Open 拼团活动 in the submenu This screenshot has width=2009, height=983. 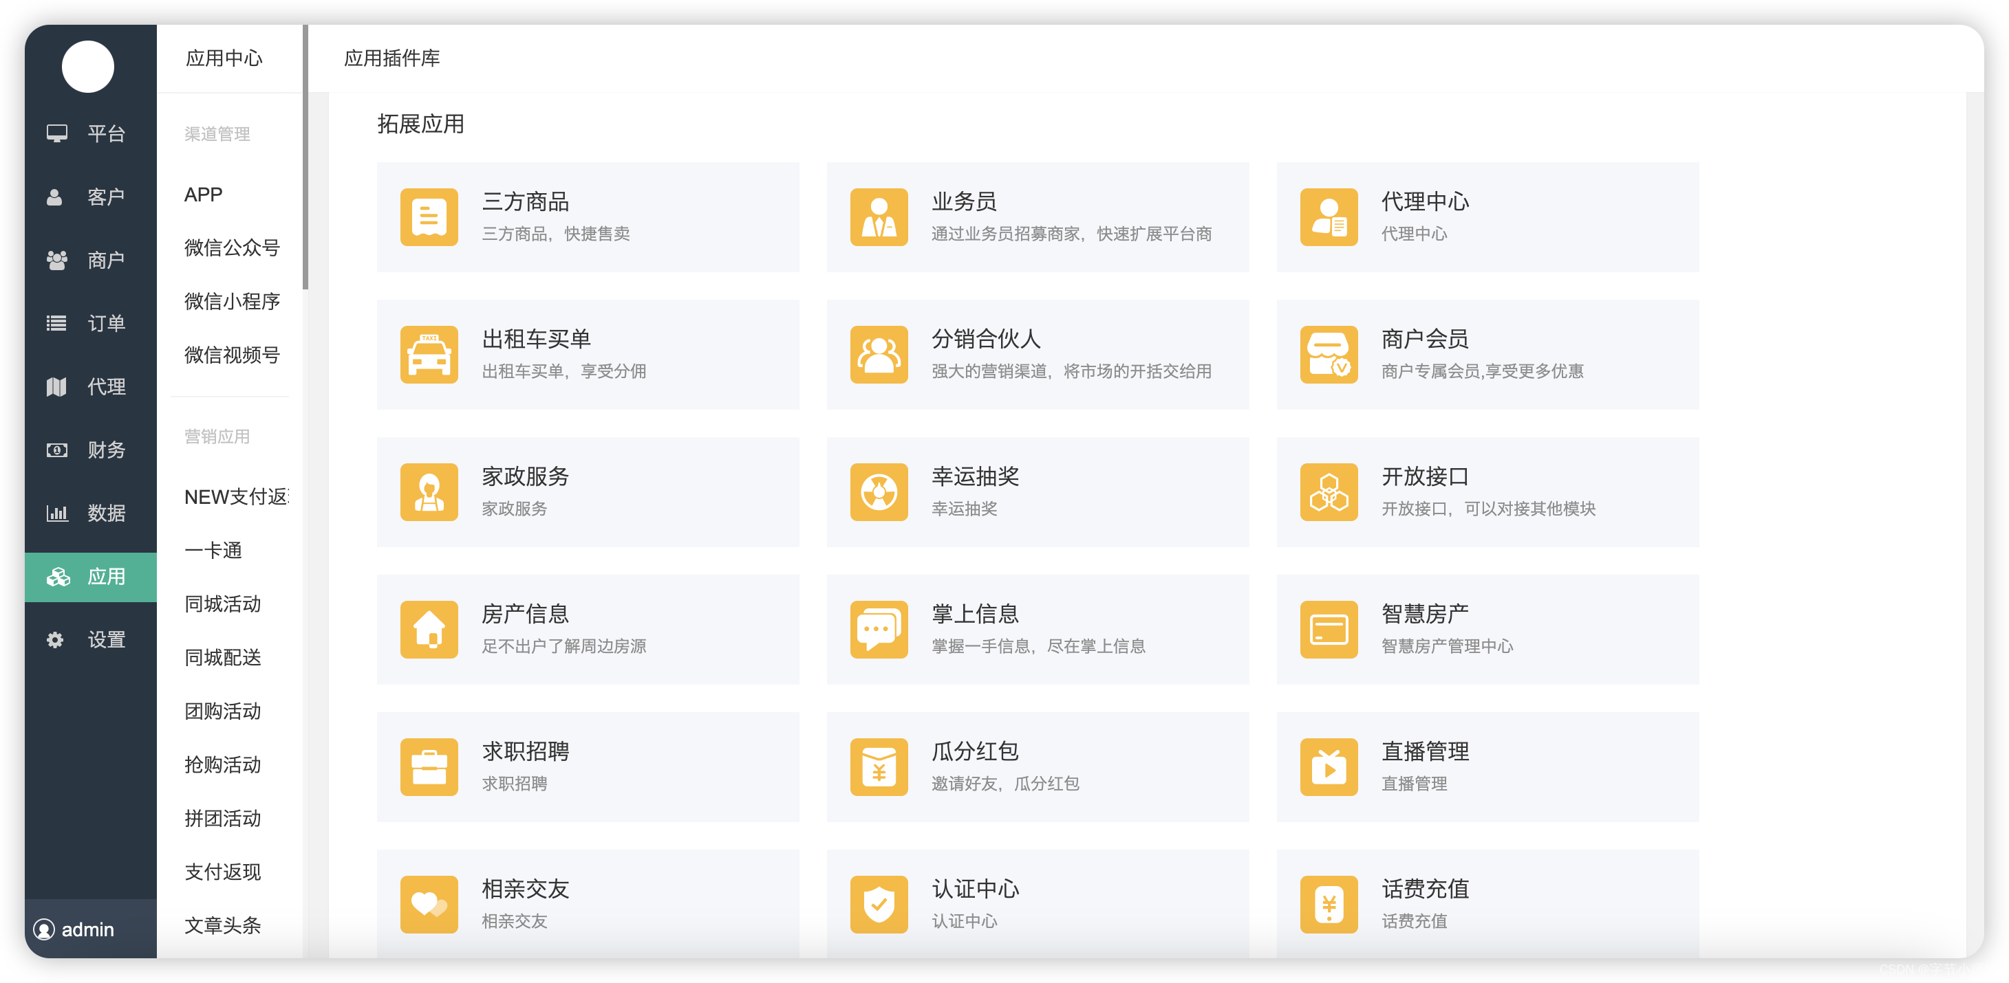[223, 819]
